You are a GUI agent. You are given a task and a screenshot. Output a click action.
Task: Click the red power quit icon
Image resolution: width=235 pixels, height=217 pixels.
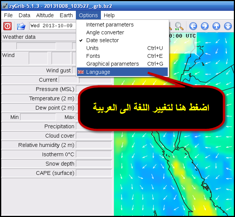click(7, 26)
